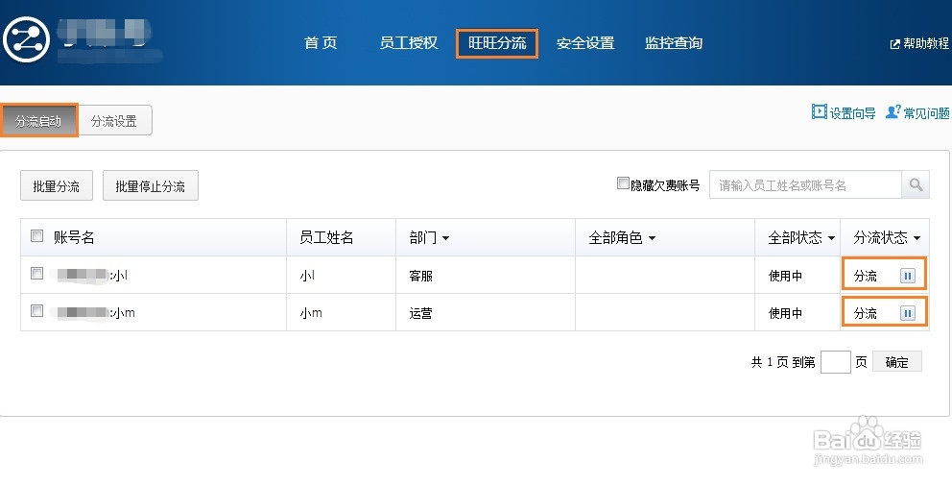952x486 pixels.
Task: Pause diversion for account 小l
Action: [x=907, y=276]
